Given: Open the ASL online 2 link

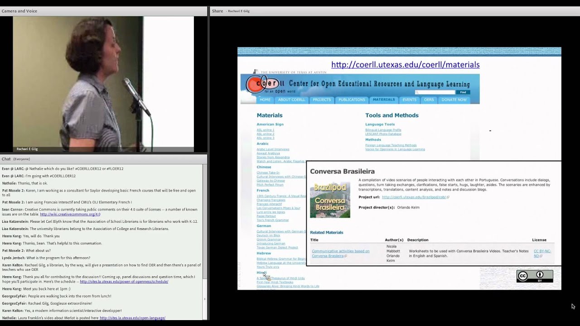Looking at the screenshot, I should click(x=266, y=134).
